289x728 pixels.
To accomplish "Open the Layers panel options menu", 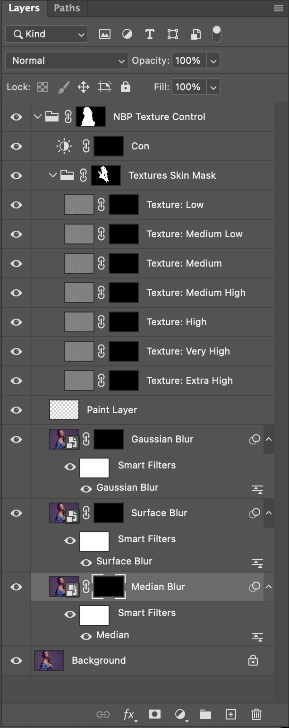I will tap(278, 8).
